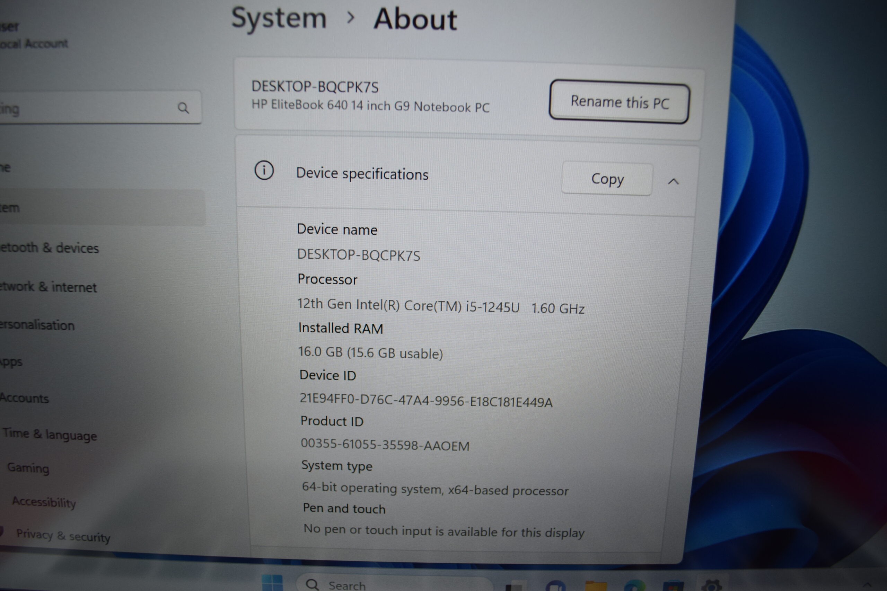Click the search magnifier in settings search box

tap(183, 108)
